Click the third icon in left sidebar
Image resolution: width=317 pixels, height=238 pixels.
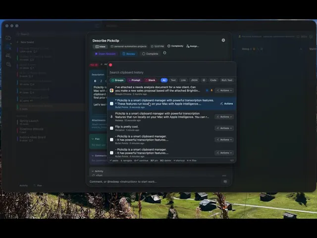click(x=8, y=56)
